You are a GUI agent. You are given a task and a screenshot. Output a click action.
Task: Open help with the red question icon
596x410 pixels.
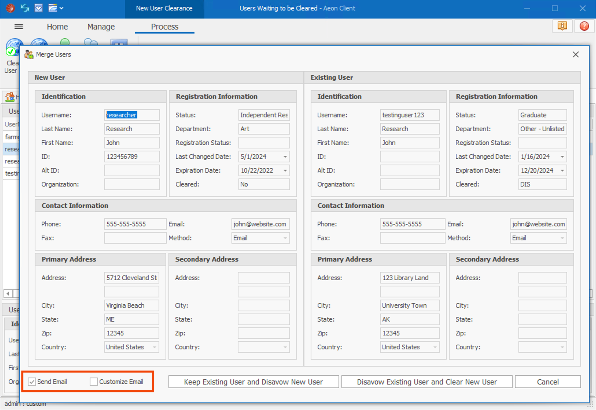click(584, 26)
